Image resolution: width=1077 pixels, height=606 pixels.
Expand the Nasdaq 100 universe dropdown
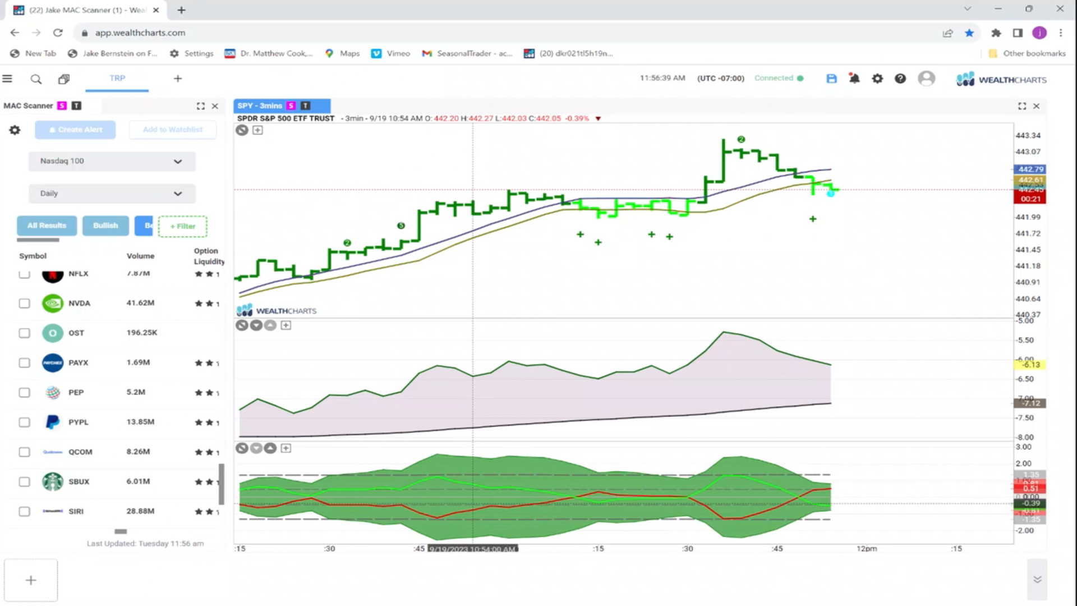112,162
